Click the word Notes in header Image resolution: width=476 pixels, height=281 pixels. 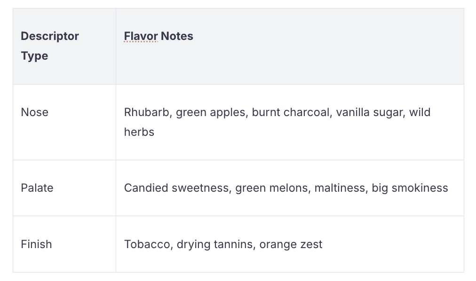[x=177, y=36]
